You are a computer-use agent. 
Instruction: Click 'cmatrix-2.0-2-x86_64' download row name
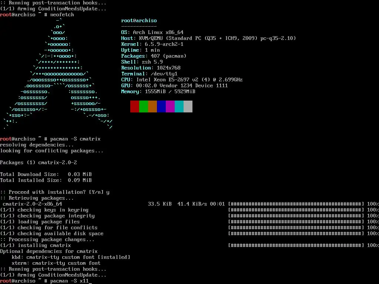(33, 204)
